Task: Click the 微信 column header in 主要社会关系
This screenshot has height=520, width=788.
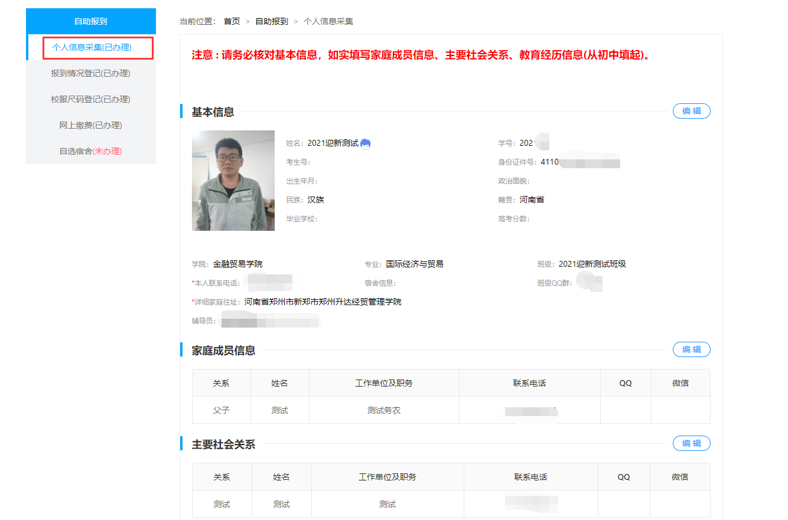Action: pos(679,477)
